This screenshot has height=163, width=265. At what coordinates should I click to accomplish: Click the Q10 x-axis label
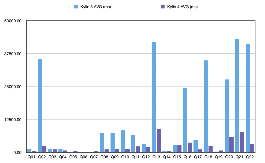point(125,157)
